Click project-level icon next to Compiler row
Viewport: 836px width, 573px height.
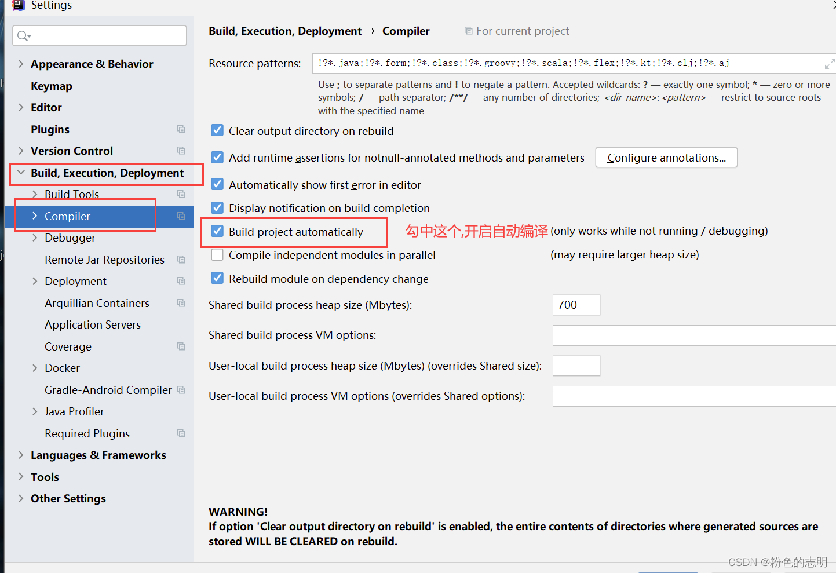[x=181, y=216]
